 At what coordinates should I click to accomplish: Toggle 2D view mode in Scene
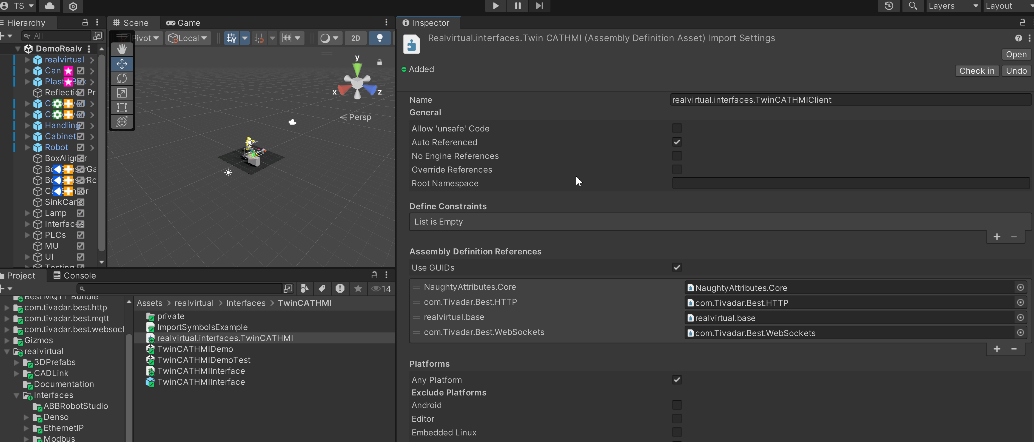[356, 38]
